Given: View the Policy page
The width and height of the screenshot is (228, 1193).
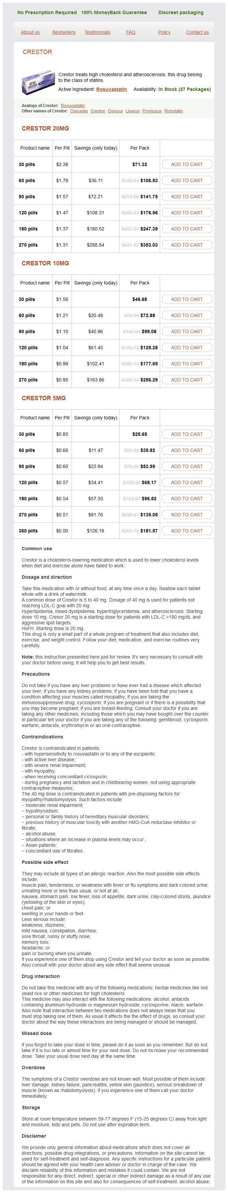Looking at the screenshot, I should pos(164,33).
